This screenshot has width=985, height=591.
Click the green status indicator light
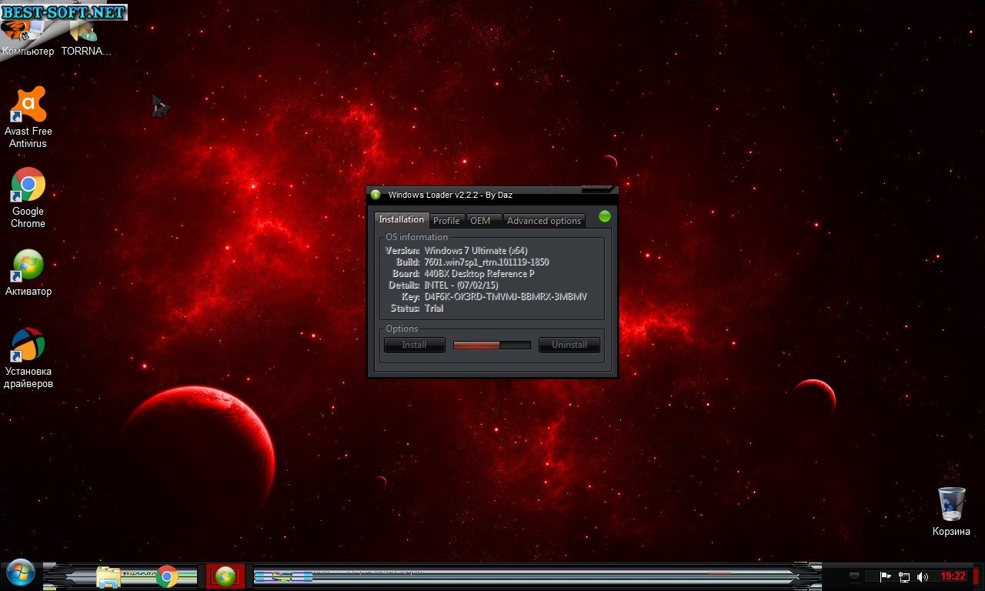click(605, 216)
